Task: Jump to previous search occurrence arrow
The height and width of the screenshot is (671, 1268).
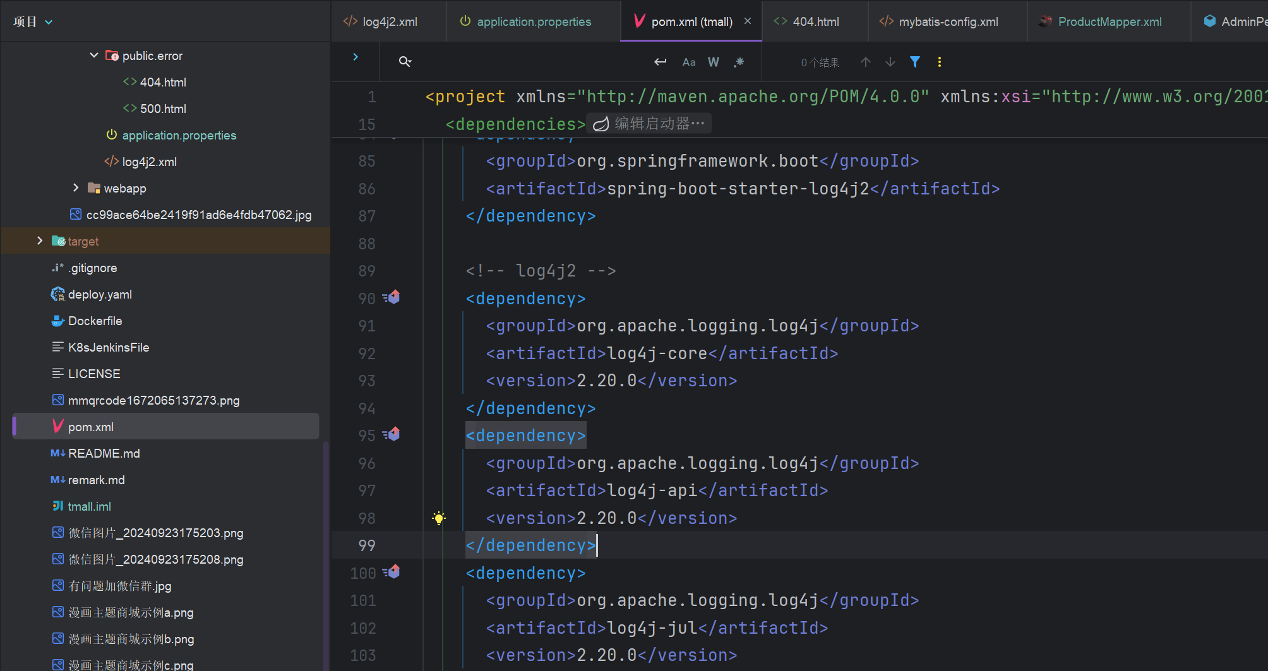Action: (866, 62)
